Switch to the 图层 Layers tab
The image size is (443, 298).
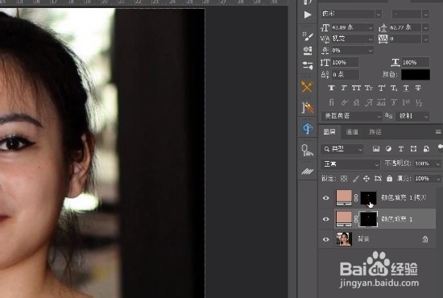pyautogui.click(x=329, y=131)
